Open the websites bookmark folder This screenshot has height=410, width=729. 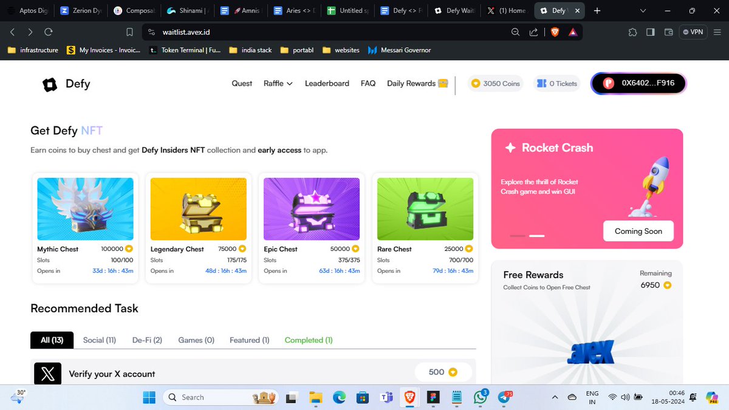click(x=341, y=50)
